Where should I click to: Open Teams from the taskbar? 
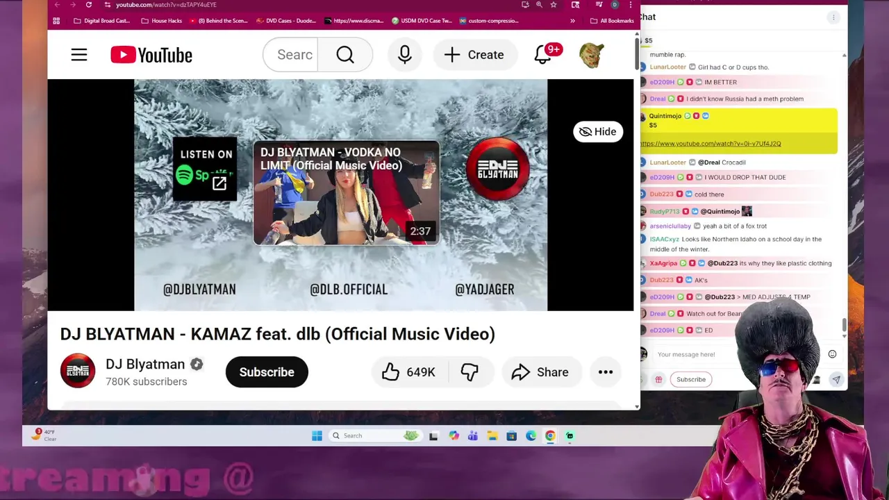[x=473, y=435]
